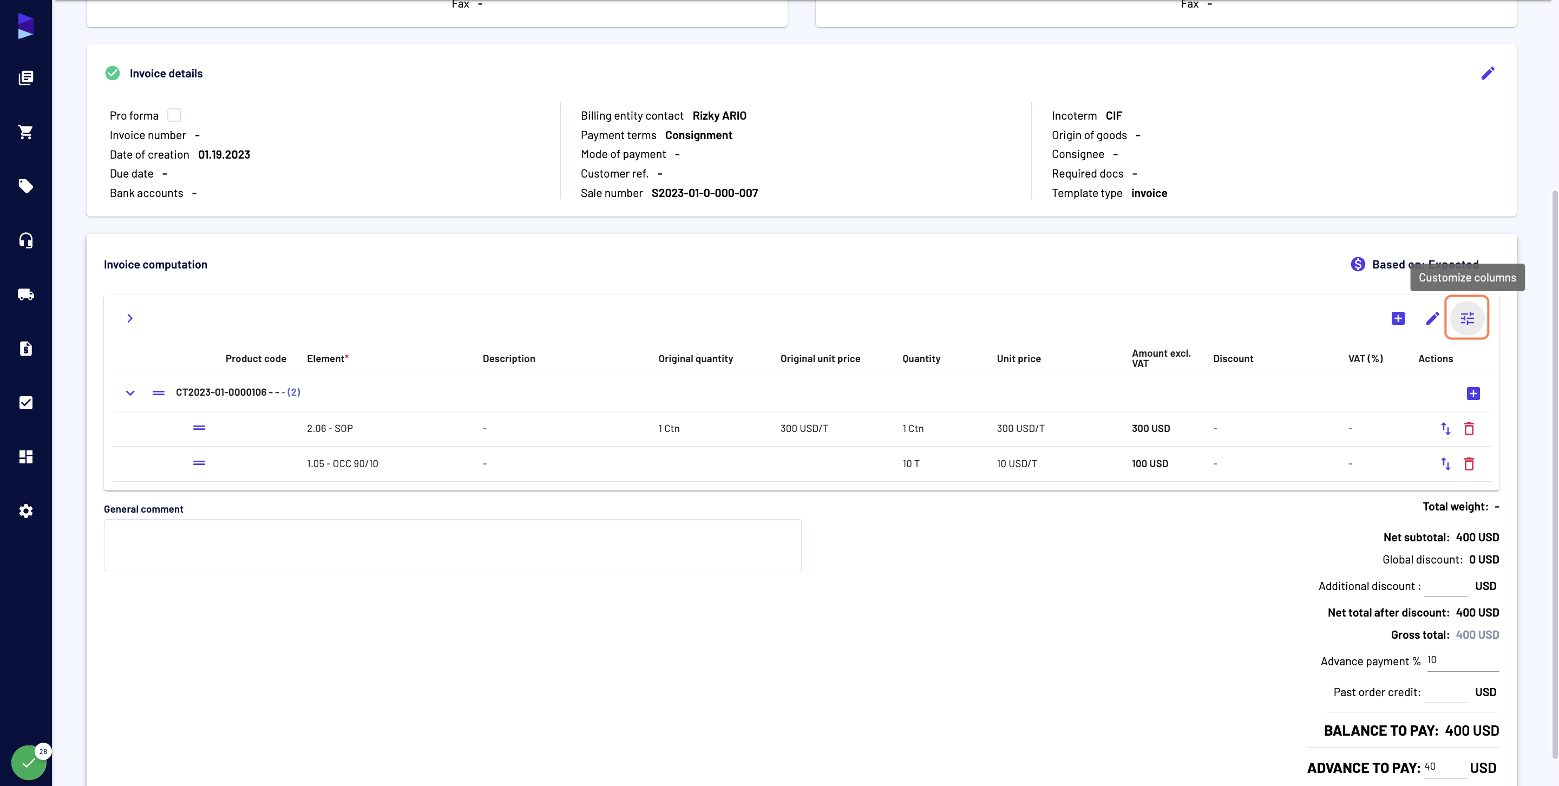Open Customize columns sliders icon
This screenshot has width=1559, height=786.
pyautogui.click(x=1467, y=318)
